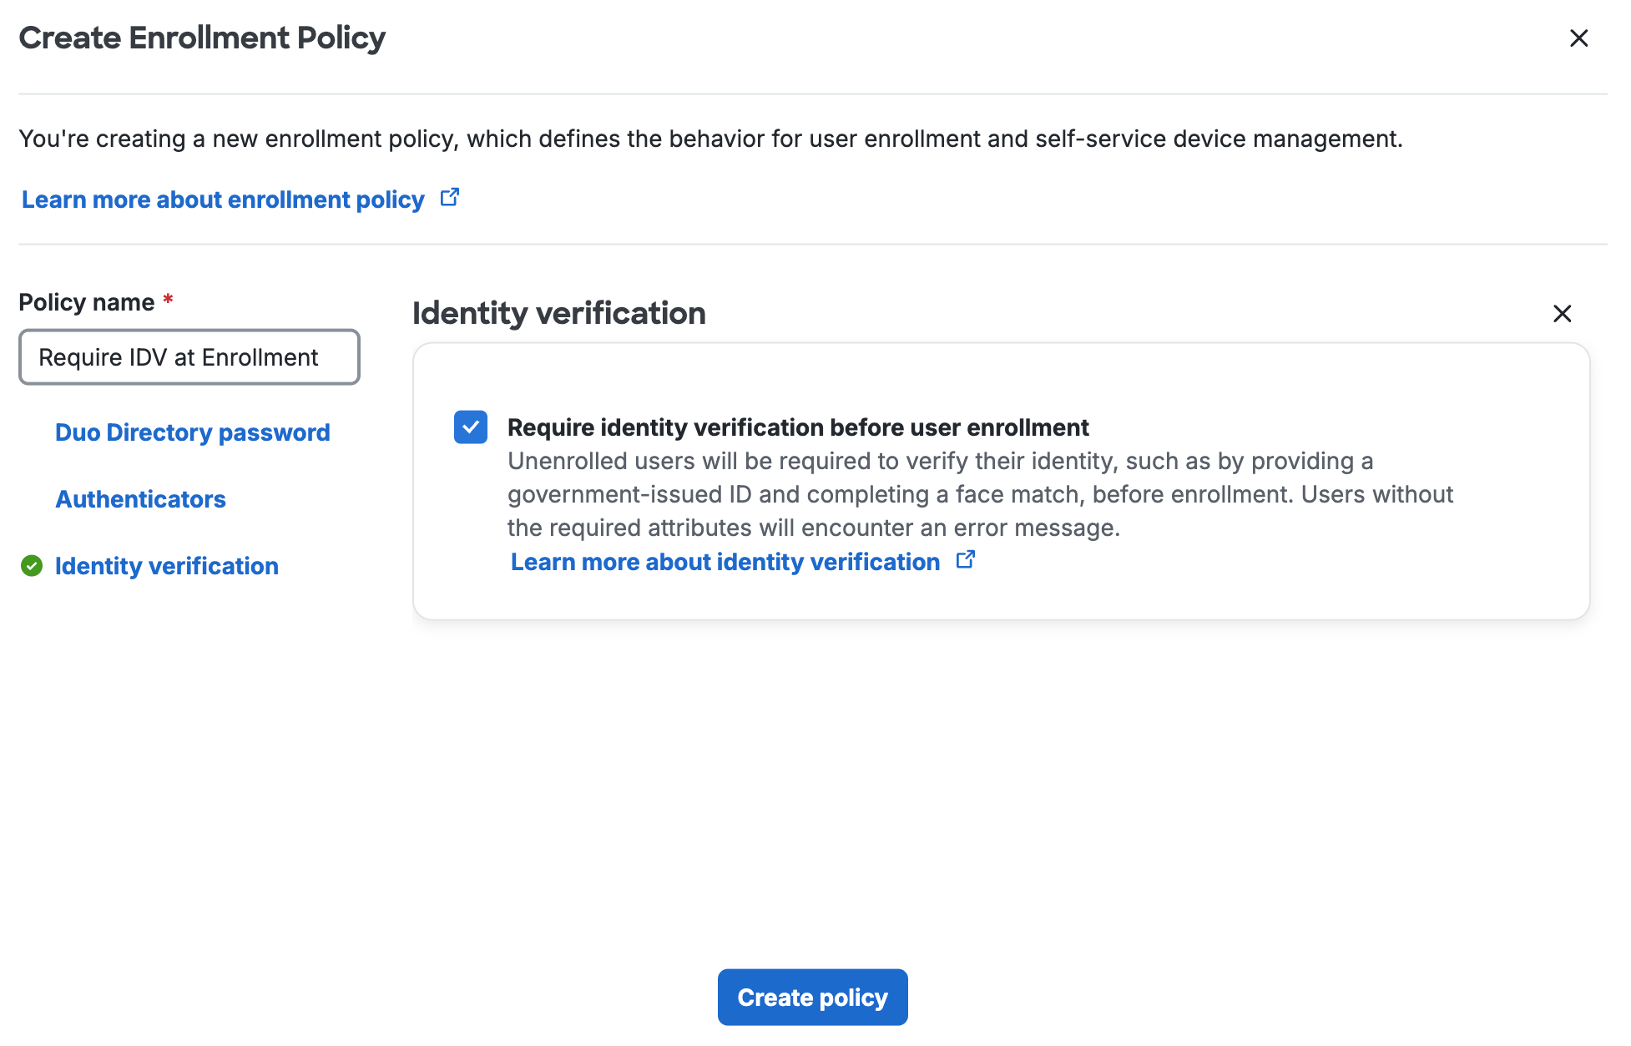
Task: Select the Require IDV at Enrollment name text
Action: click(178, 357)
